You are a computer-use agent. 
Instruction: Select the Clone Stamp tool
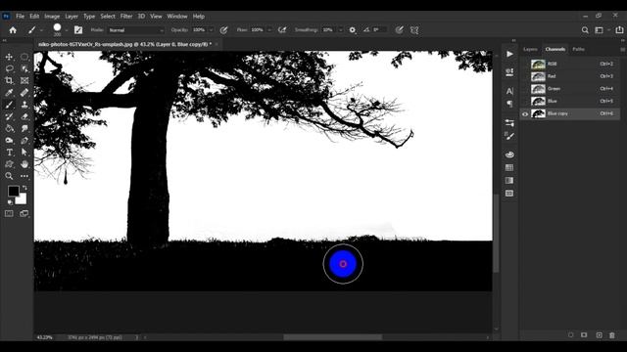[24, 105]
